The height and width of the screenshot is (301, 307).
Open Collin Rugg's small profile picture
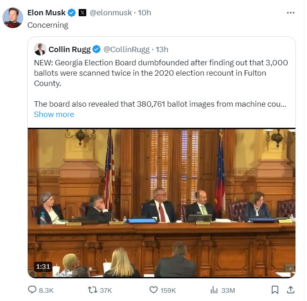point(40,49)
